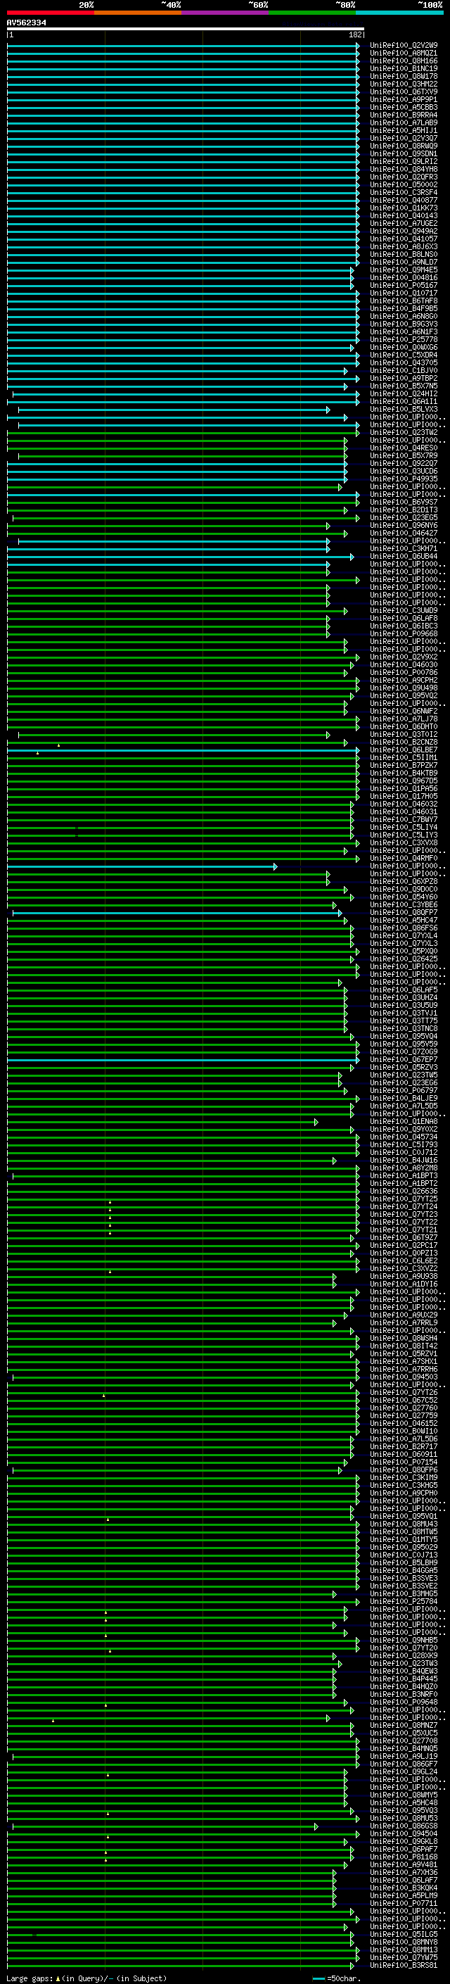The image size is (450, 1984).
Task: Click the white query sequence bar
Action: pos(186,28)
